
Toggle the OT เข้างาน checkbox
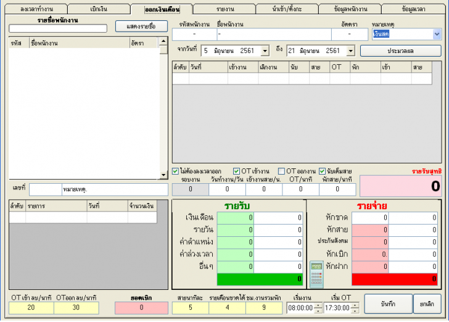(x=236, y=171)
